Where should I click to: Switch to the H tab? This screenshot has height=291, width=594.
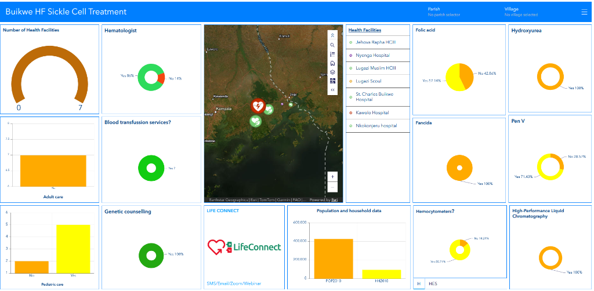point(419,283)
